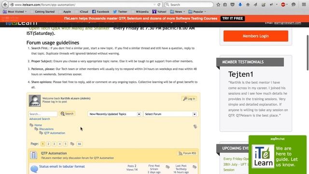Open the zopim chat widget header

point(278,139)
